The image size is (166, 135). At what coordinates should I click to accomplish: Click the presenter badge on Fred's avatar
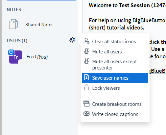point(11,52)
